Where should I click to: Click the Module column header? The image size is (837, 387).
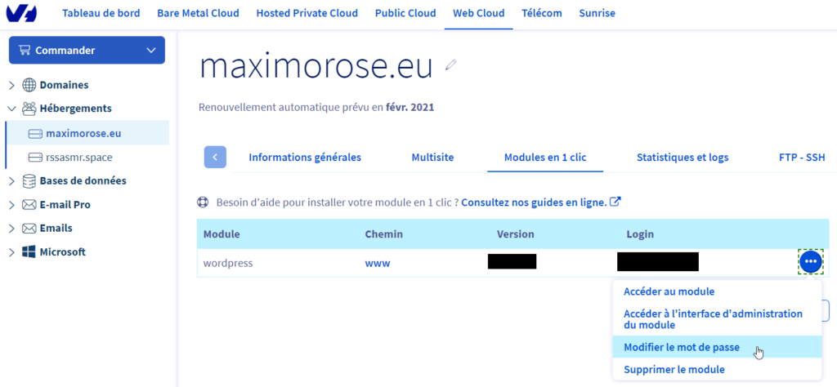pos(222,234)
